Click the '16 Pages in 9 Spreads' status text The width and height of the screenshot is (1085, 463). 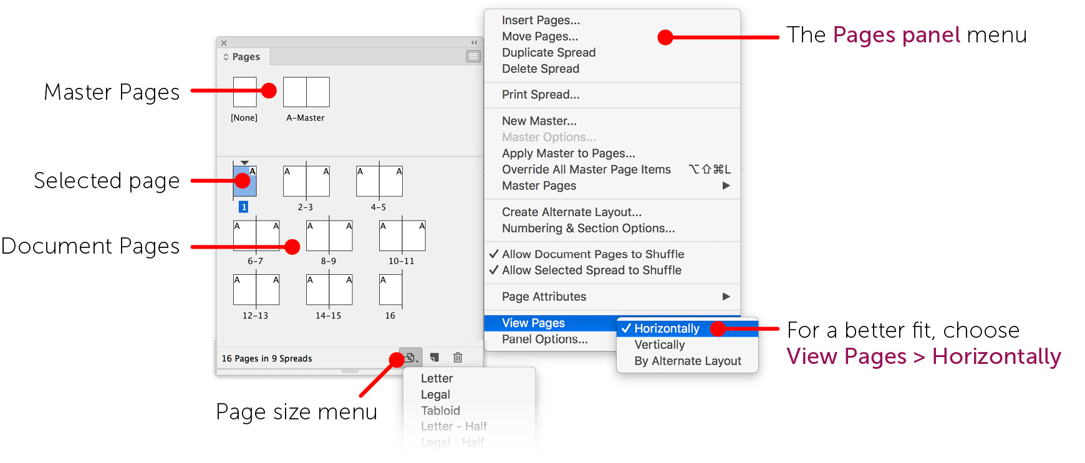tap(267, 358)
